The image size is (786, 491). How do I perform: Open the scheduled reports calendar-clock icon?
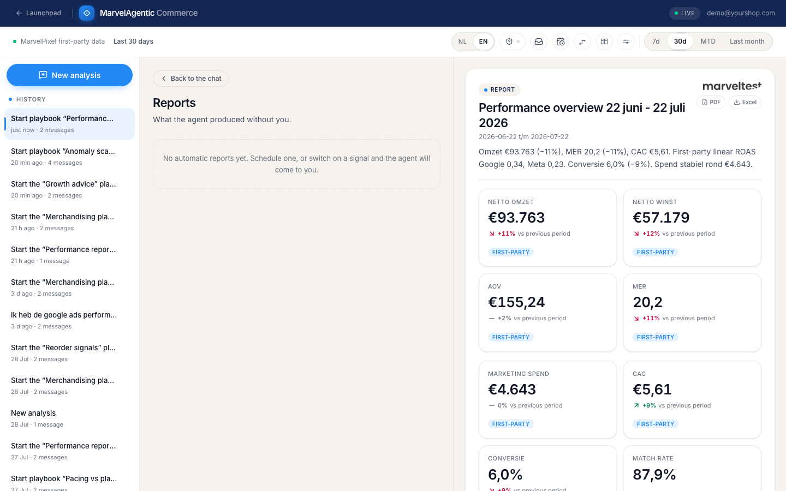click(x=561, y=41)
